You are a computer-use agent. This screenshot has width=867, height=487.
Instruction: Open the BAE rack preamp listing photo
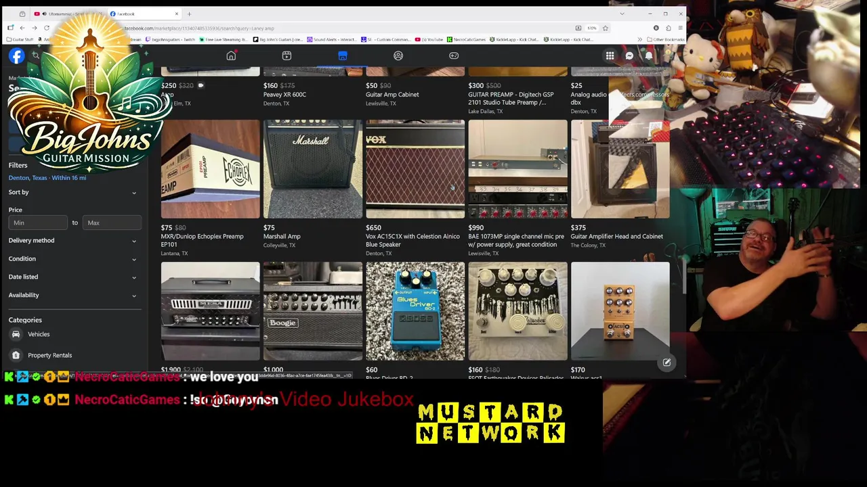click(517, 169)
